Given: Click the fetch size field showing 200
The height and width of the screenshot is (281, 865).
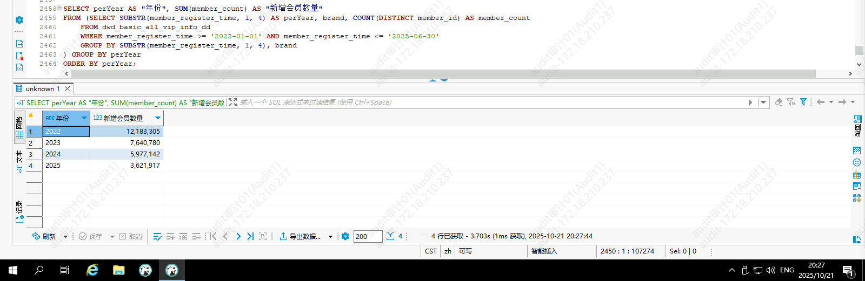Looking at the screenshot, I should coord(367,236).
